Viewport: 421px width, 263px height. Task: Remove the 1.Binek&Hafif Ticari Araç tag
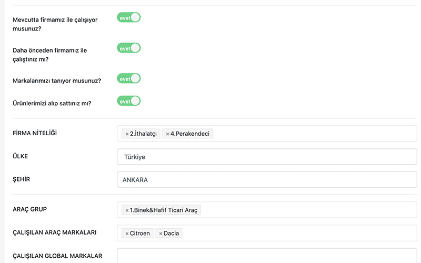[127, 210]
